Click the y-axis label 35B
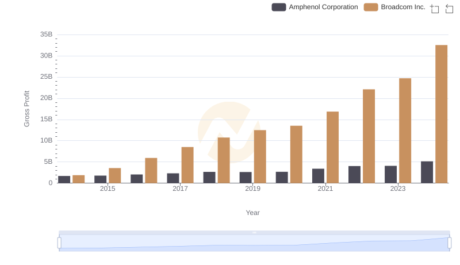The width and height of the screenshot is (460, 265). click(x=47, y=34)
